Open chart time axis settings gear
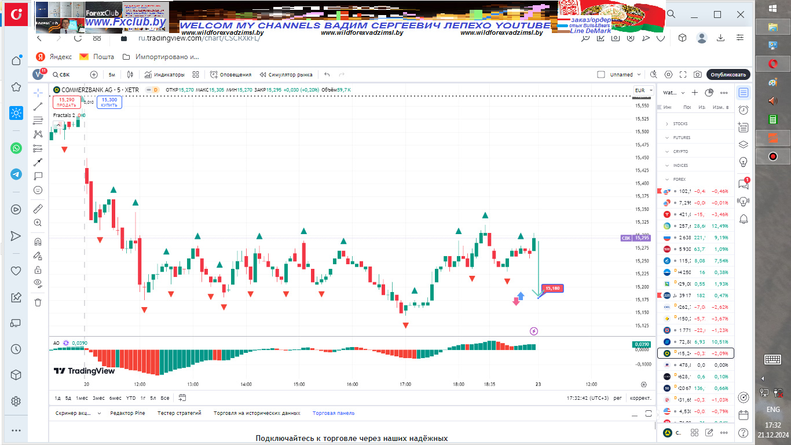Image resolution: width=791 pixels, height=445 pixels. 643,384
